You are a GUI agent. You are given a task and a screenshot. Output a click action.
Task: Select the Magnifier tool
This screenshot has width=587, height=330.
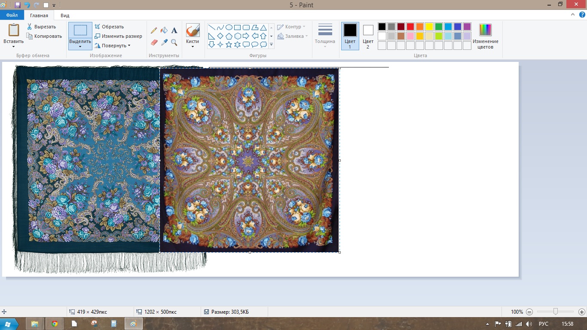(174, 42)
